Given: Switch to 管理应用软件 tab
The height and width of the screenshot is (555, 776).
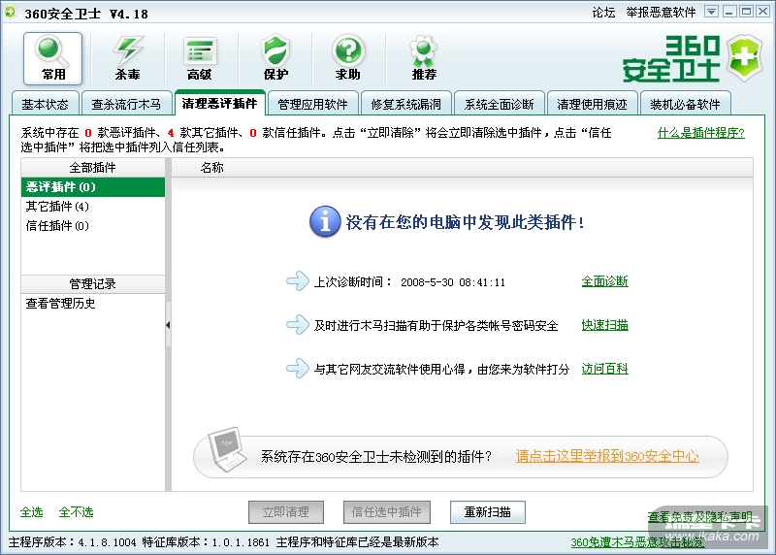Looking at the screenshot, I should pos(312,104).
